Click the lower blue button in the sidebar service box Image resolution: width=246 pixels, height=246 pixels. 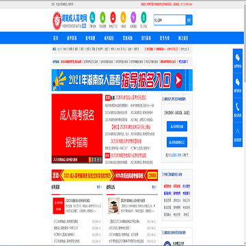click(x=177, y=142)
